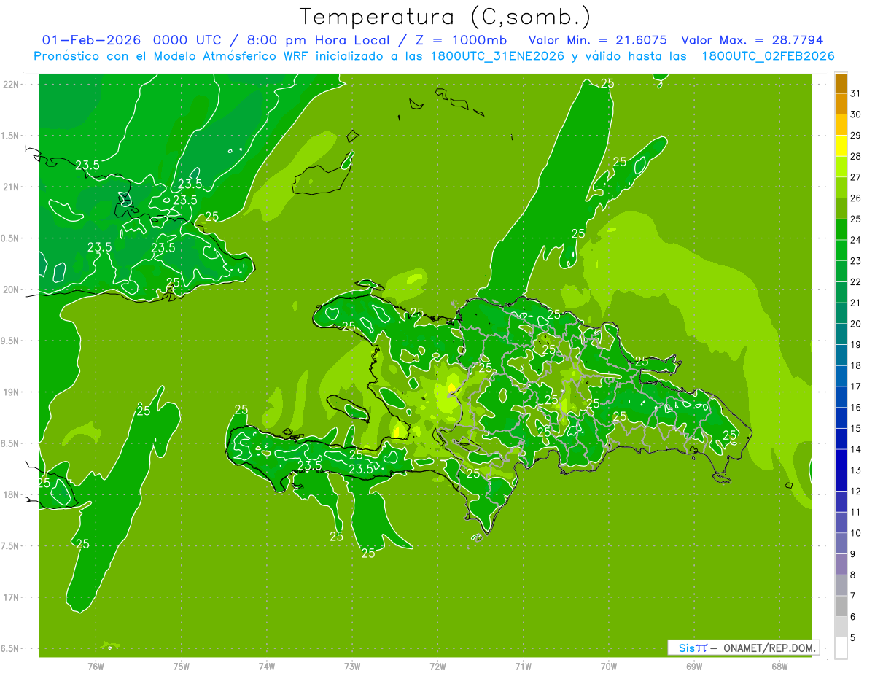The width and height of the screenshot is (875, 676).
Task: Pick the legend swatch between 23 and 24
Action: click(x=841, y=251)
